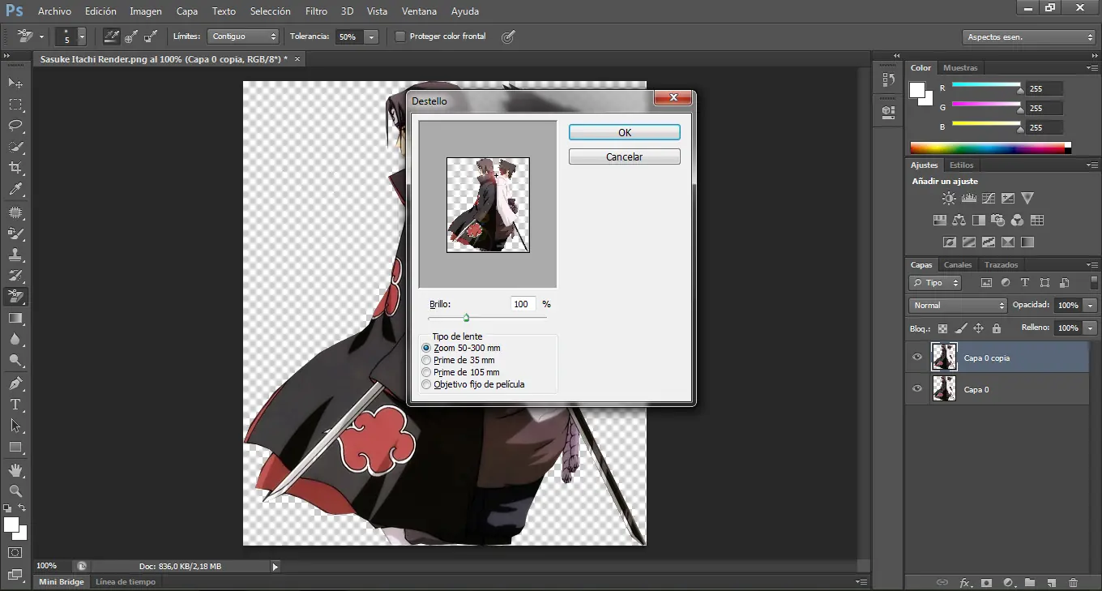Select the Pen tool
The width and height of the screenshot is (1102, 591).
15,383
